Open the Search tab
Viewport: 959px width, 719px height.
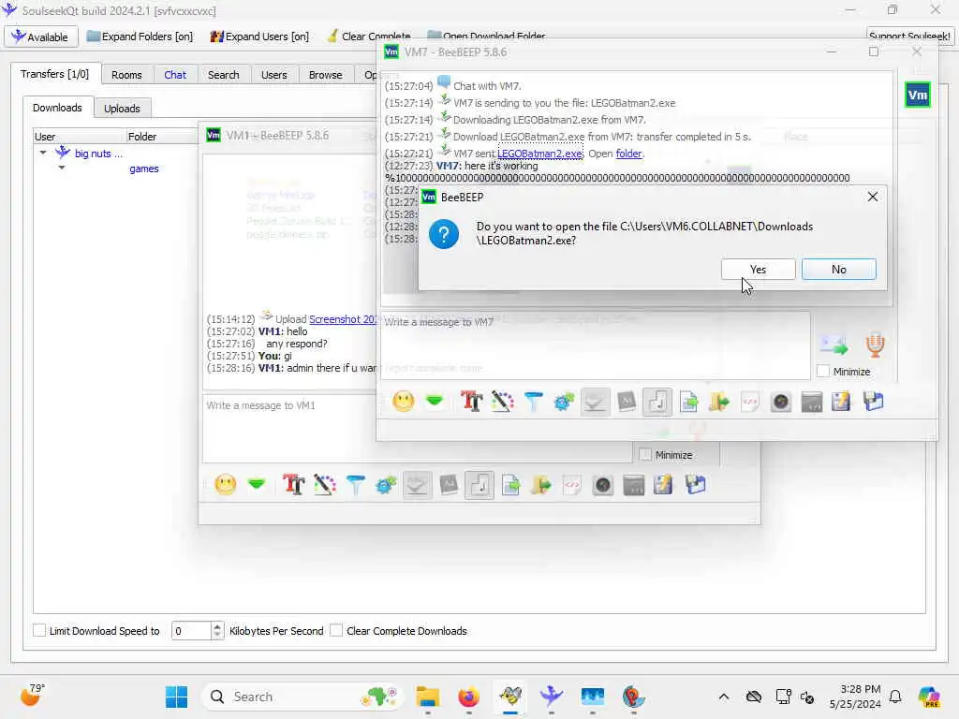pos(223,75)
